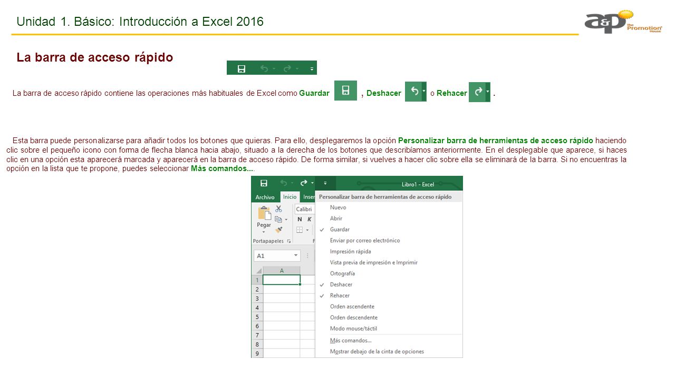The height and width of the screenshot is (379, 675).
Task: Switch to the Inicio tab
Action: click(290, 197)
